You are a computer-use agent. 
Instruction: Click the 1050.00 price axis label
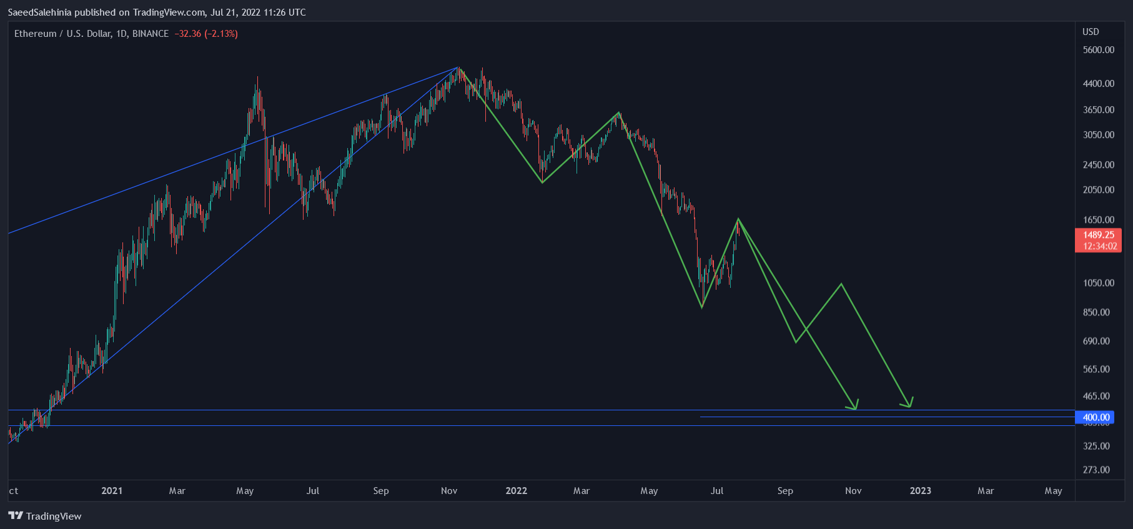point(1099,283)
